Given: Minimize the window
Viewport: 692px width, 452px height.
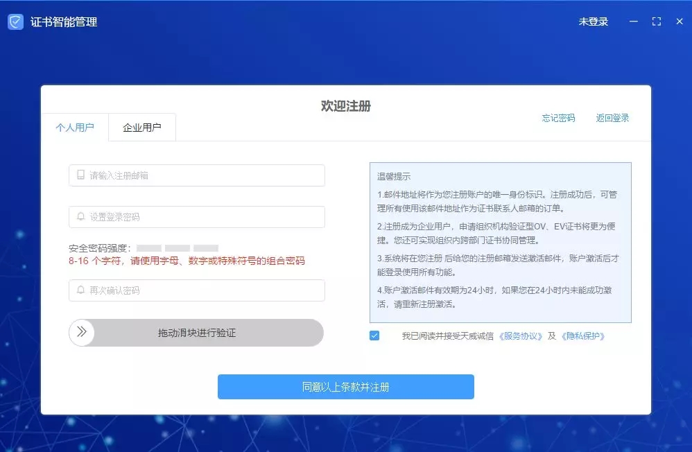Looking at the screenshot, I should [x=633, y=21].
